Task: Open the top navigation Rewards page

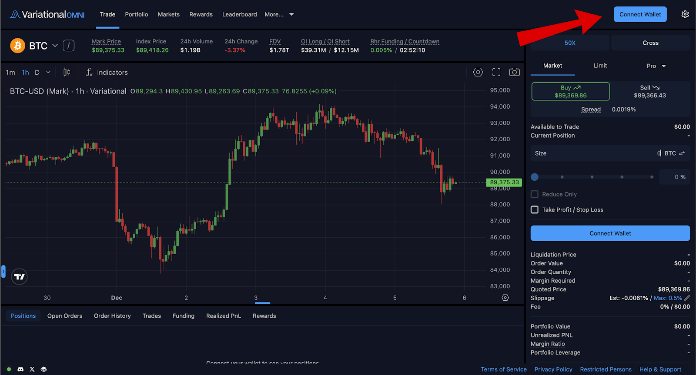Action: tap(201, 14)
